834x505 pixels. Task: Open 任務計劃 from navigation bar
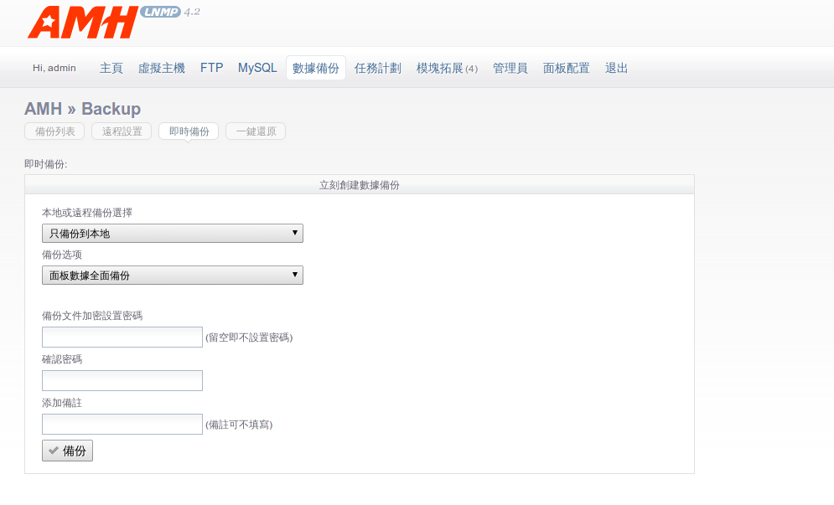(377, 68)
